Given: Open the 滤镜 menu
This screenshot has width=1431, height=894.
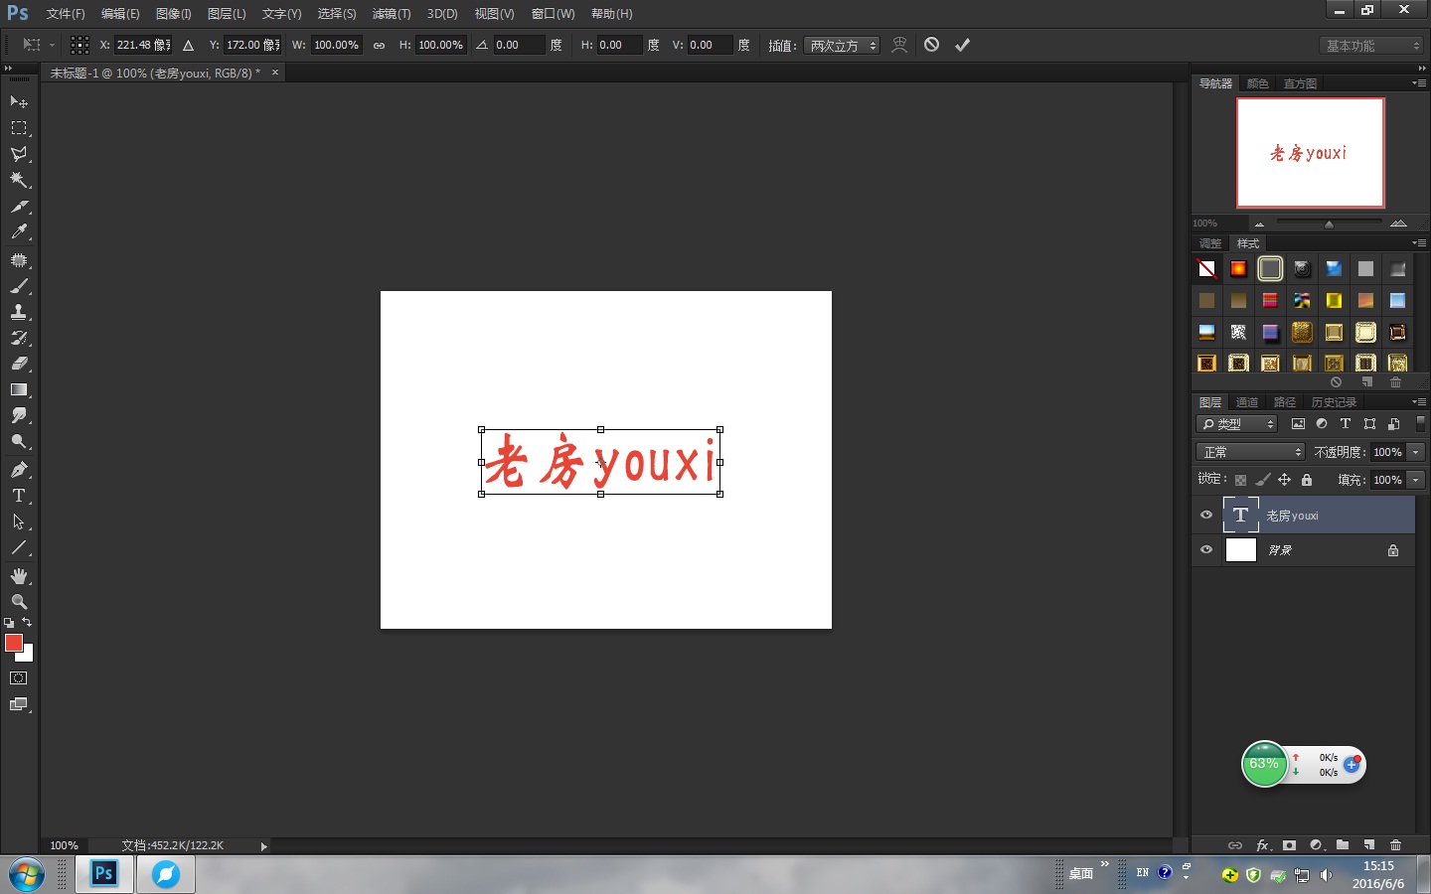Looking at the screenshot, I should click(x=391, y=13).
